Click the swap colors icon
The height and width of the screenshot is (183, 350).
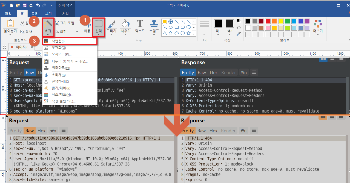[239, 28]
